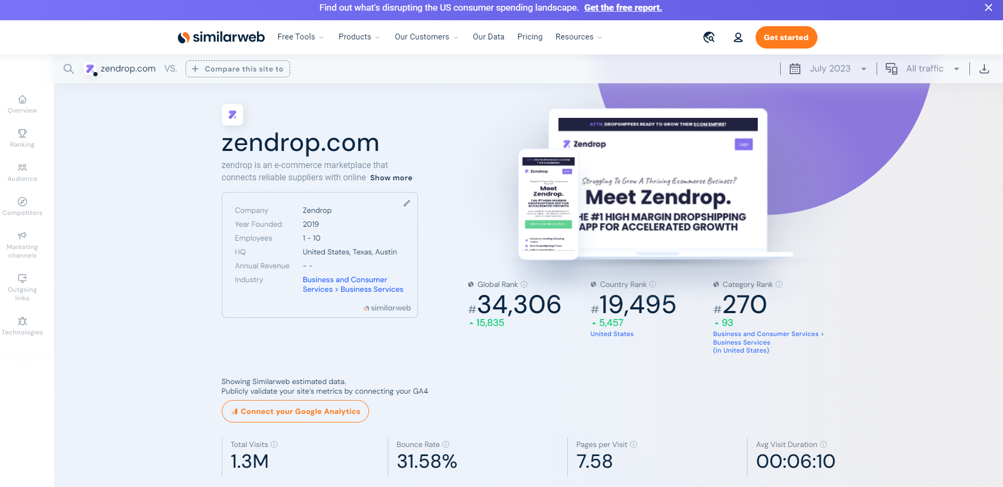This screenshot has height=487, width=1003.
Task: Click the Total Visits value 1.3M
Action: [250, 461]
